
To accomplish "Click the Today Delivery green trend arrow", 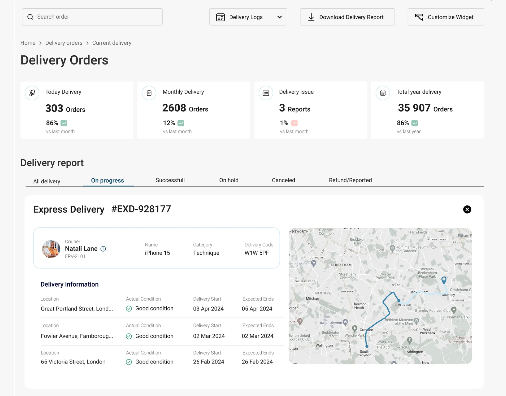I will pos(64,123).
